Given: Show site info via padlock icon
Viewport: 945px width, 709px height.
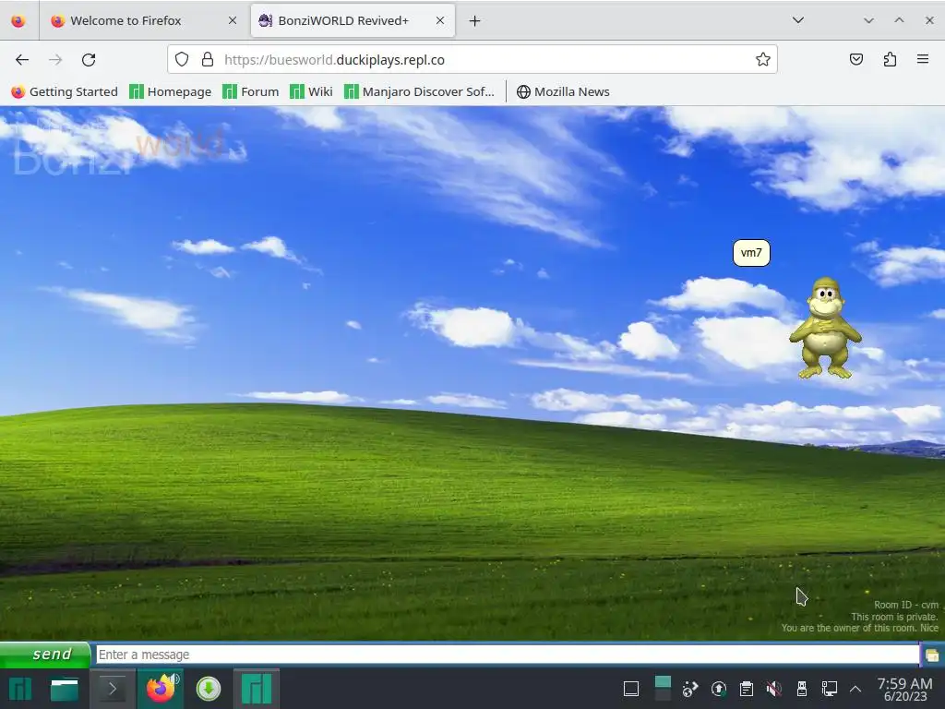Looking at the screenshot, I should [208, 59].
